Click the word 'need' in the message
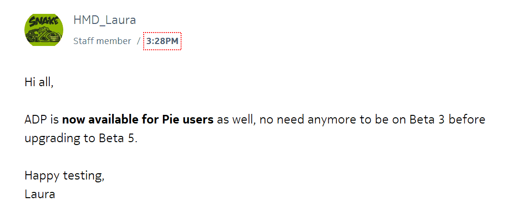Screen dimensions: 526x224 pos(288,120)
